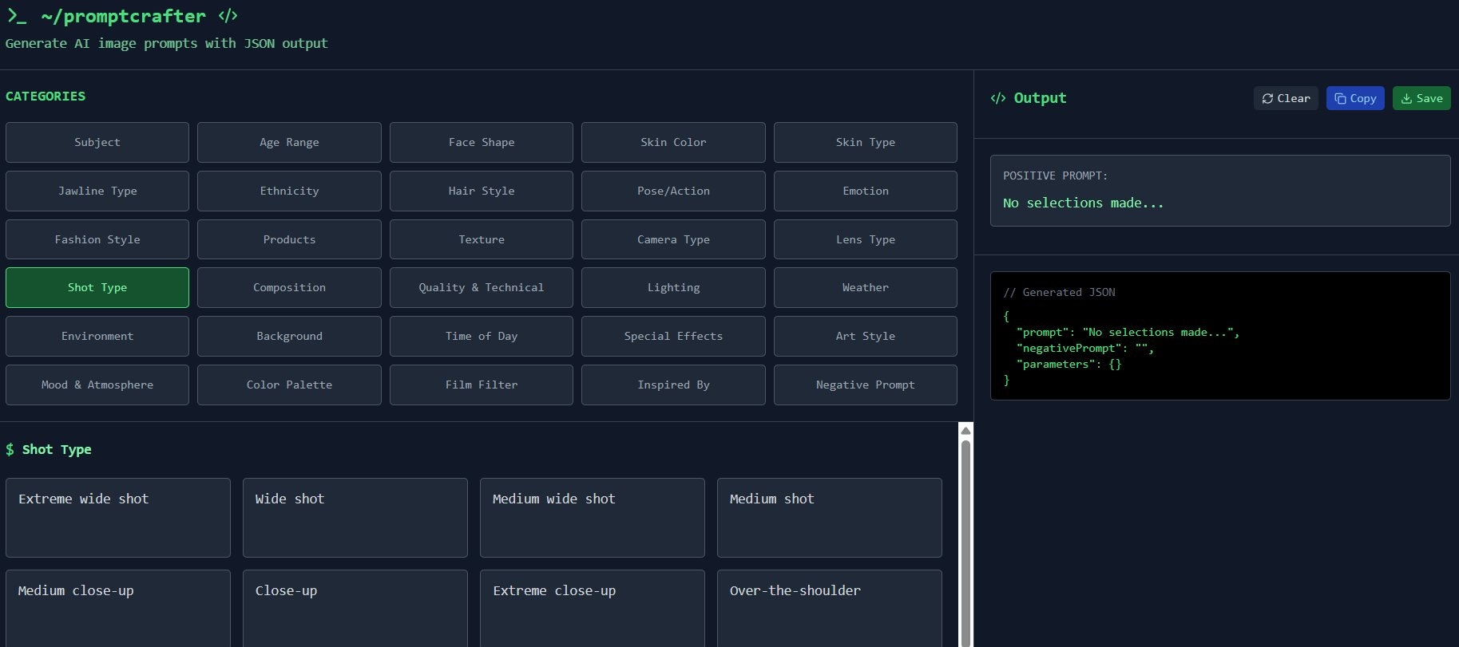Image resolution: width=1459 pixels, height=647 pixels.
Task: Copy the generated prompt with the Copy button
Action: click(1355, 98)
